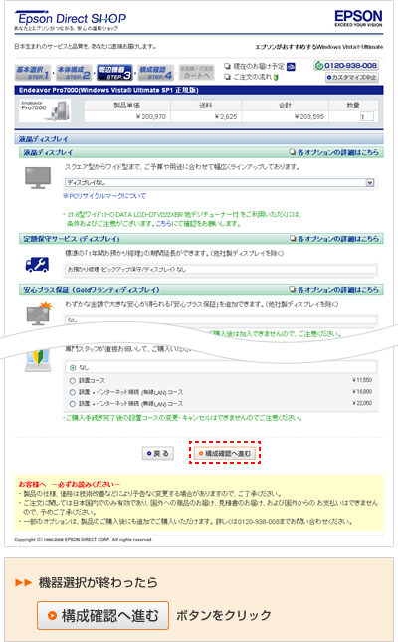Go to STEP.1 基本選択 tab
The width and height of the screenshot is (398, 642).
tap(33, 72)
